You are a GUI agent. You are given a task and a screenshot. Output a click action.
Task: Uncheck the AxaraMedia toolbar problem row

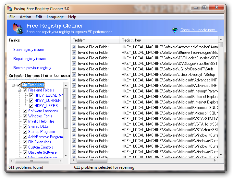pyautogui.click(x=74, y=47)
